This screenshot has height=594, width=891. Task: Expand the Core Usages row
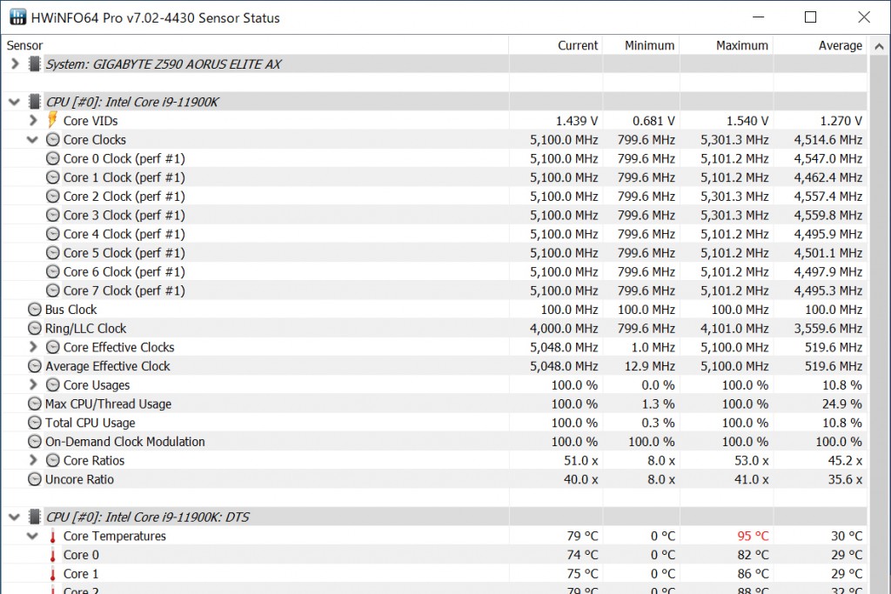(x=33, y=384)
